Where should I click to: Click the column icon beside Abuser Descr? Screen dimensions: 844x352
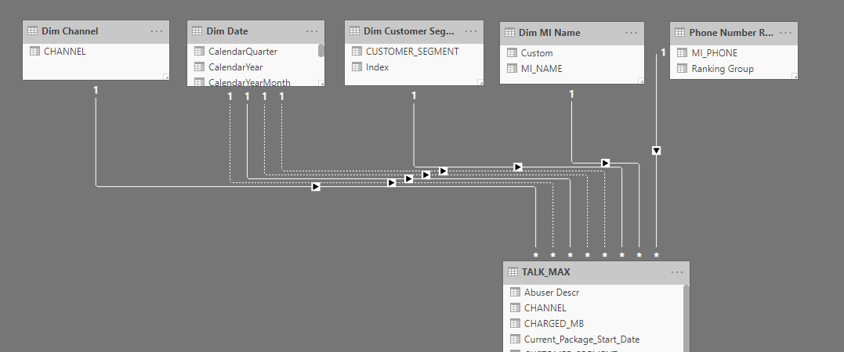coord(515,293)
